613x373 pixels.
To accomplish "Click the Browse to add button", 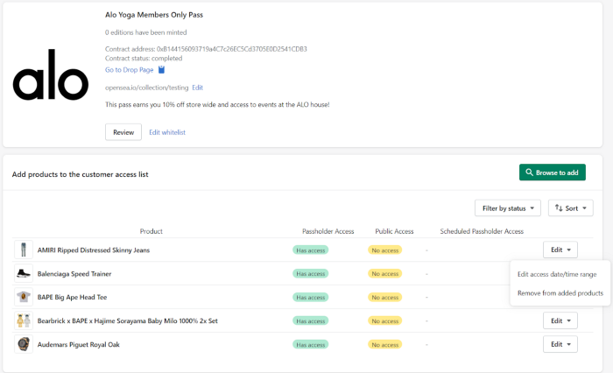I will (x=553, y=172).
